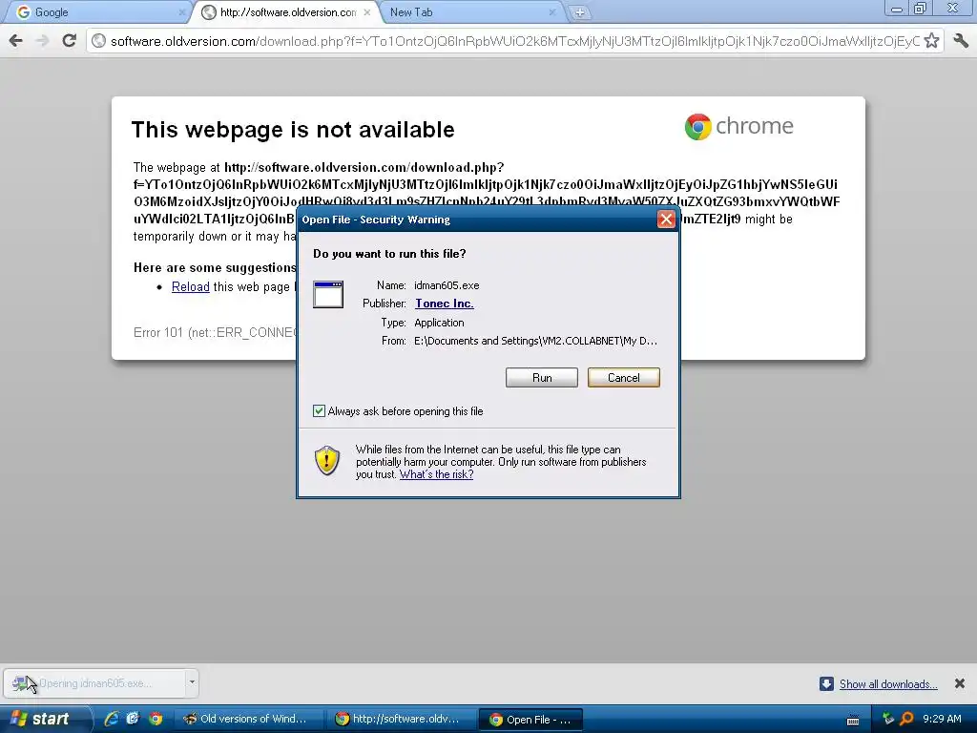Launch Internet Explorer from quick launch
Screen dimensions: 977x733
click(x=112, y=719)
